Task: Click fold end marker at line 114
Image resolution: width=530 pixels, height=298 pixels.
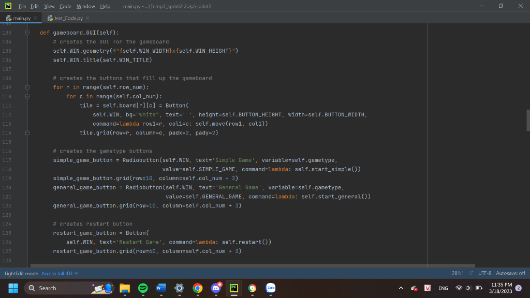Action: click(27, 133)
